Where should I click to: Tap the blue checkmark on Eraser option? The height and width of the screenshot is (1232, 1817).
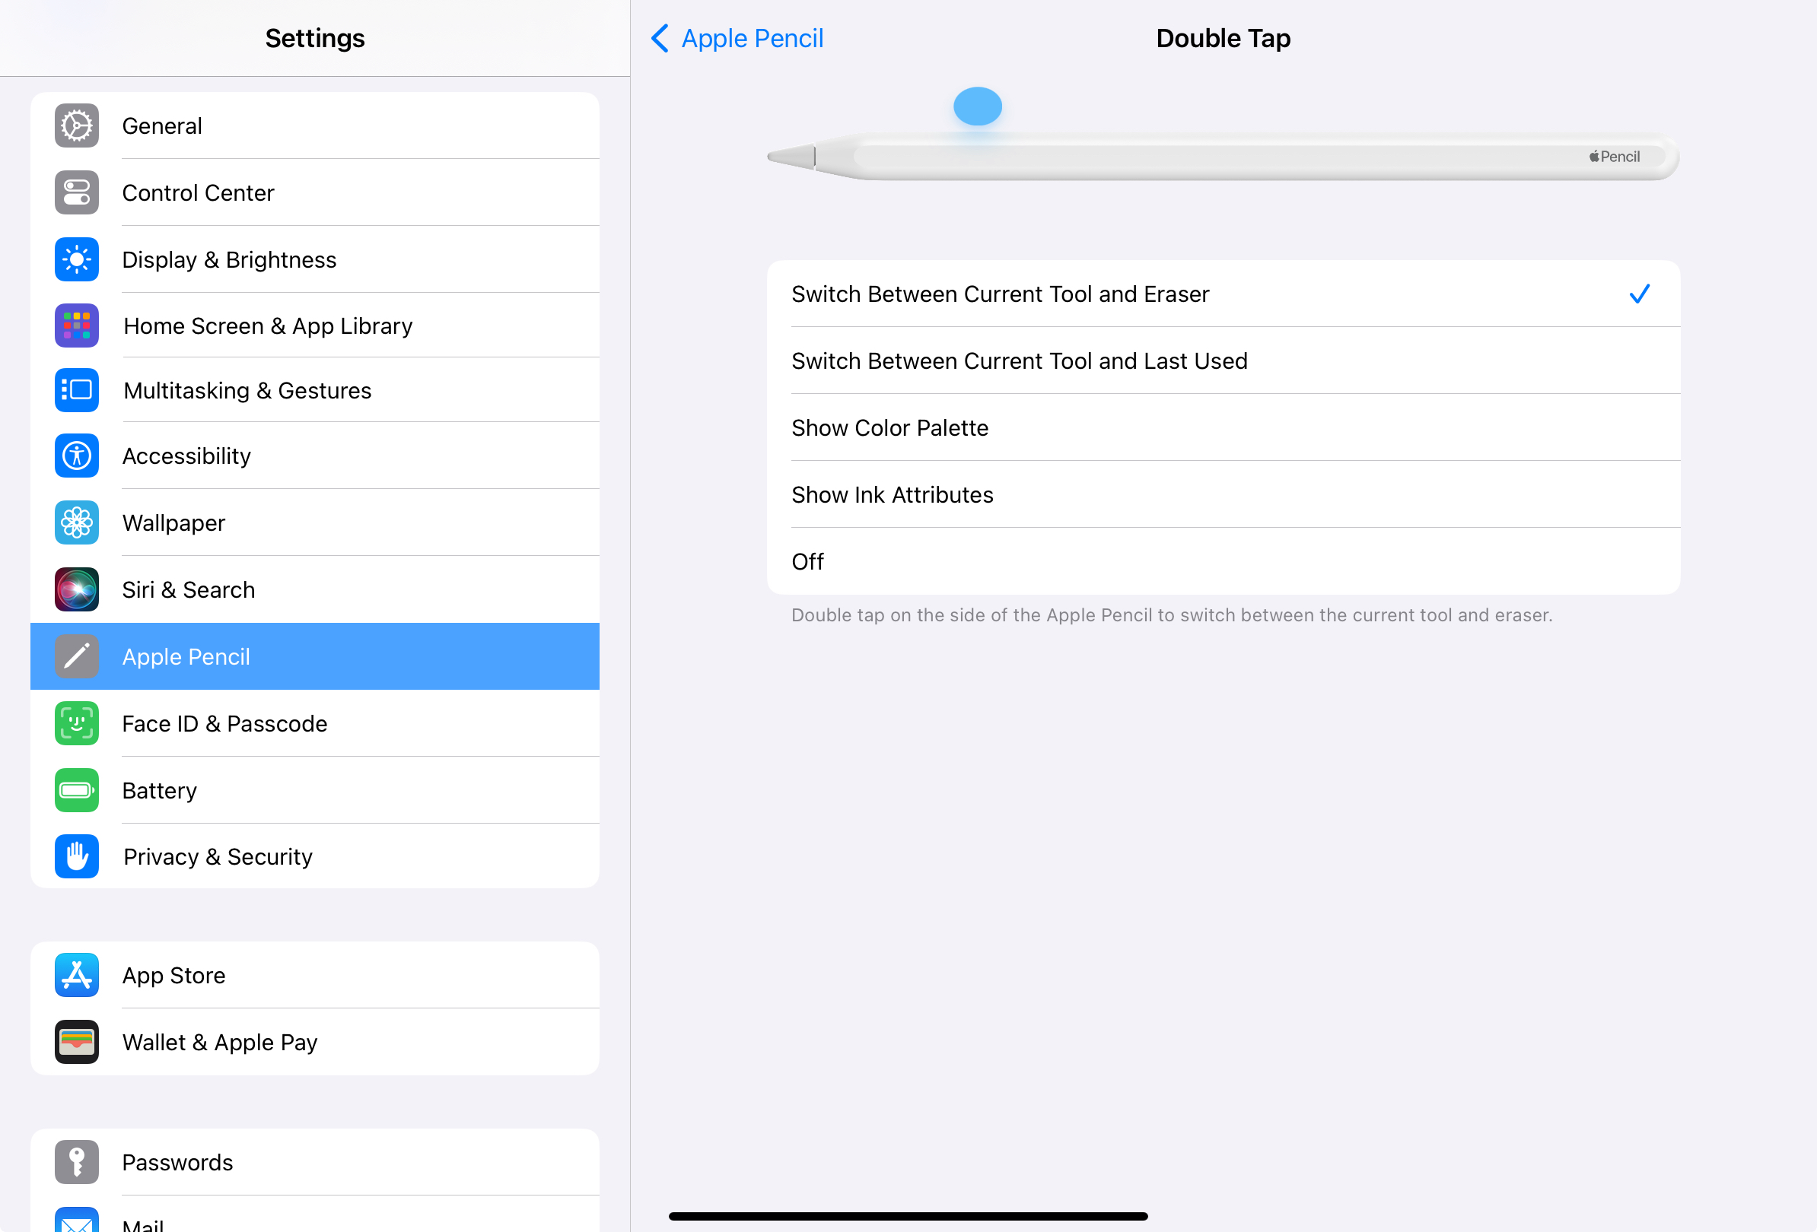click(1640, 294)
